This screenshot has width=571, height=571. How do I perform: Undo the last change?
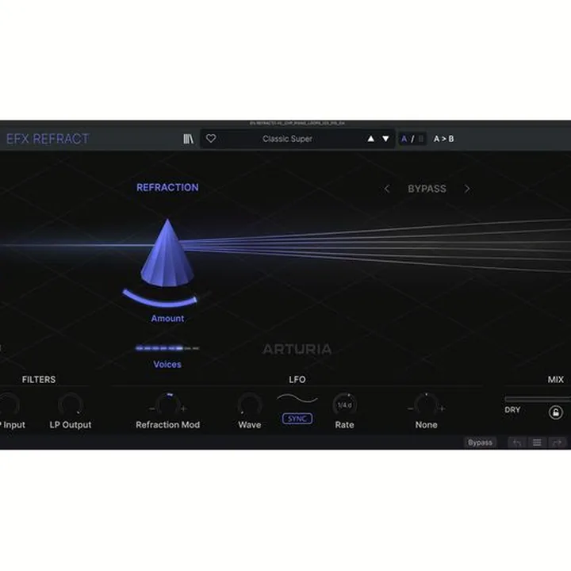pyautogui.click(x=517, y=443)
